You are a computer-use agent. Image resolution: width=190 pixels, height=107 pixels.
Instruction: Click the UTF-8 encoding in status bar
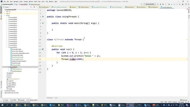pyautogui.click(x=170, y=102)
